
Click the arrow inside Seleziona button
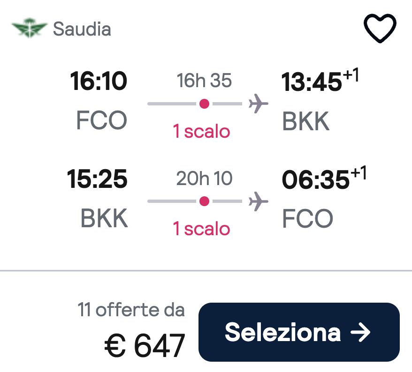360,332
